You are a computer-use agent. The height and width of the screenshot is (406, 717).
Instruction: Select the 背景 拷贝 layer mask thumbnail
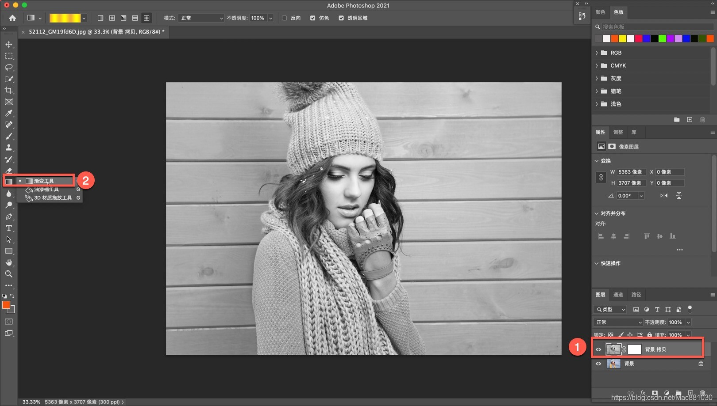(x=634, y=349)
